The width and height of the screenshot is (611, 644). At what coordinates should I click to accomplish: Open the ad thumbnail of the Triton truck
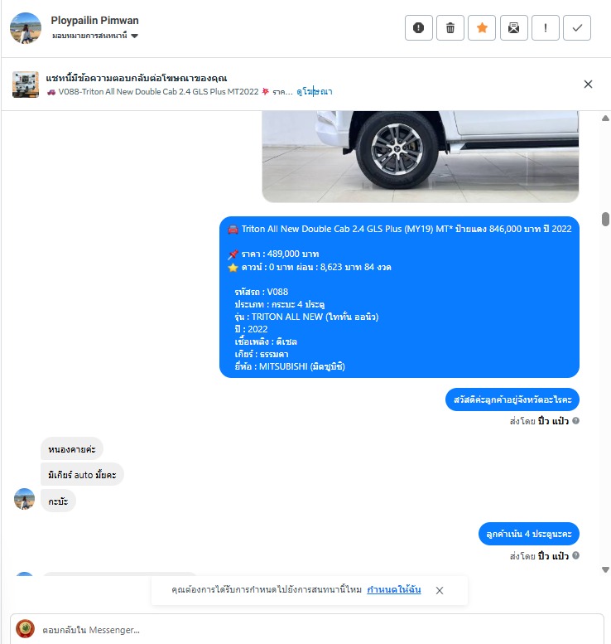[26, 85]
